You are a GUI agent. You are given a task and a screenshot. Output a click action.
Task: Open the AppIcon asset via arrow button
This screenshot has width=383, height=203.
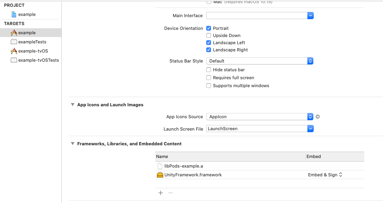318,117
